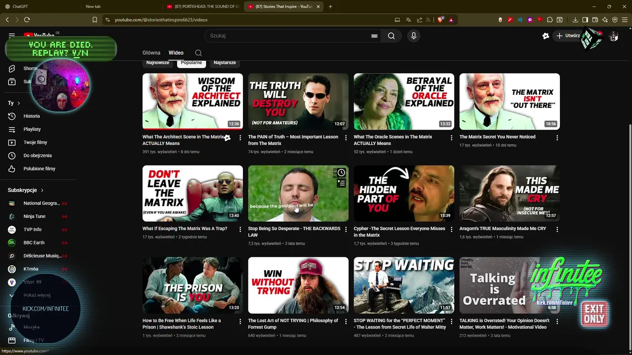The width and height of the screenshot is (632, 355).
Task: Open Brave Rewards triangle icon
Action: pyautogui.click(x=451, y=20)
